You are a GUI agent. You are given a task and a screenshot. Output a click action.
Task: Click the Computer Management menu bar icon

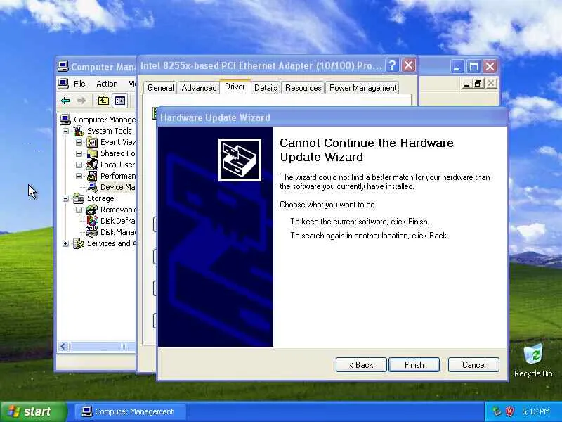pyautogui.click(x=63, y=84)
